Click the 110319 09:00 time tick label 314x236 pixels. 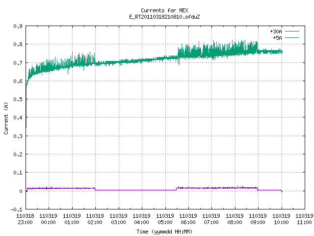point(258,219)
